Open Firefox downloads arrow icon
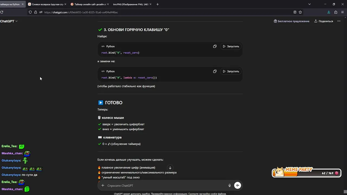The width and height of the screenshot is (347, 195). pos(329,12)
